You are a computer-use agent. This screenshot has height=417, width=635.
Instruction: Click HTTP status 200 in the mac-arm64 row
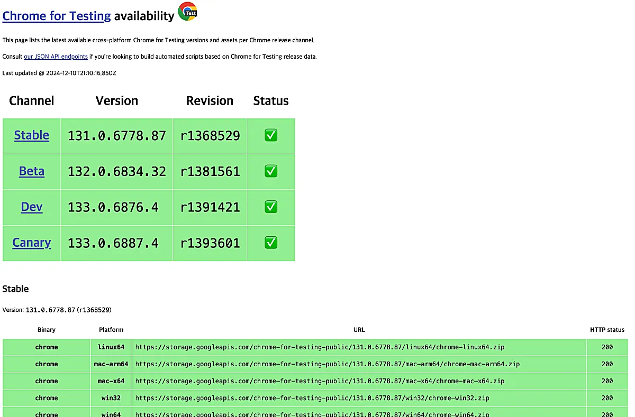607,364
